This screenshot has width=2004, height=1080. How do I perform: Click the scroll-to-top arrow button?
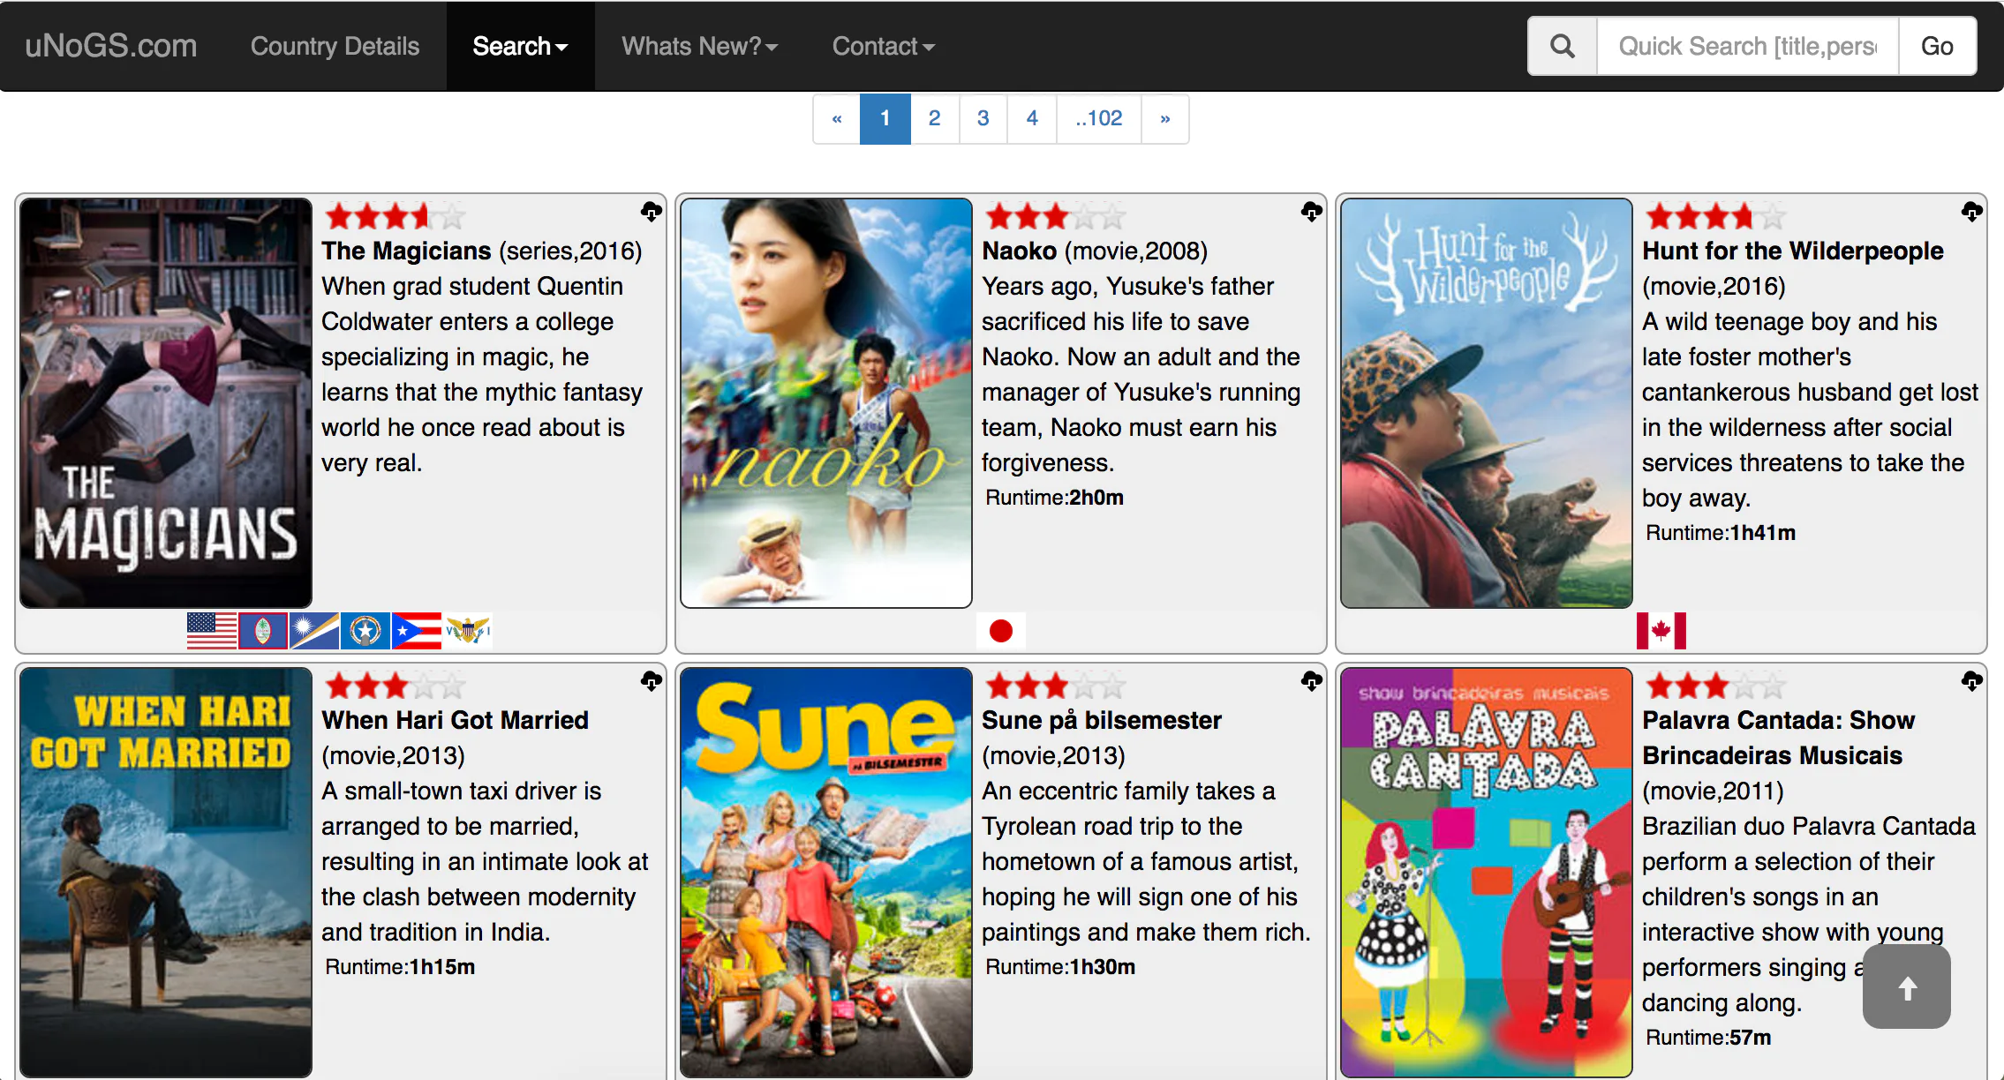(1907, 986)
